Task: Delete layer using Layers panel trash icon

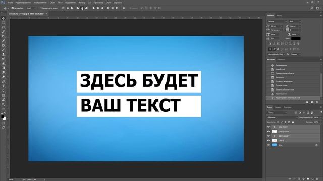Action: [317, 179]
